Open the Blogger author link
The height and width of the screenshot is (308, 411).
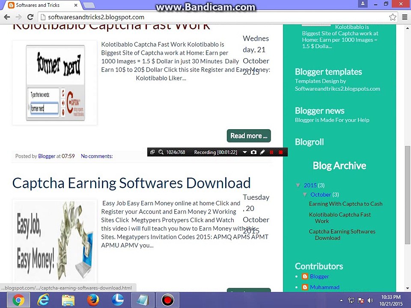(47, 156)
